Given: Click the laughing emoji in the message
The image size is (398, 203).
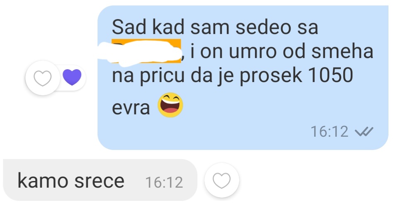Looking at the screenshot, I should (x=170, y=104).
